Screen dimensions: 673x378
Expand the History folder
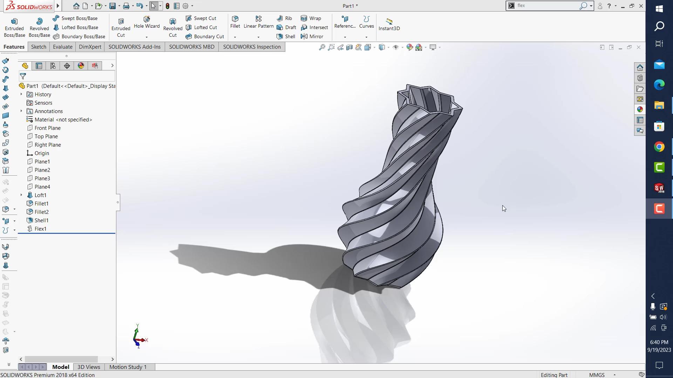(21, 94)
